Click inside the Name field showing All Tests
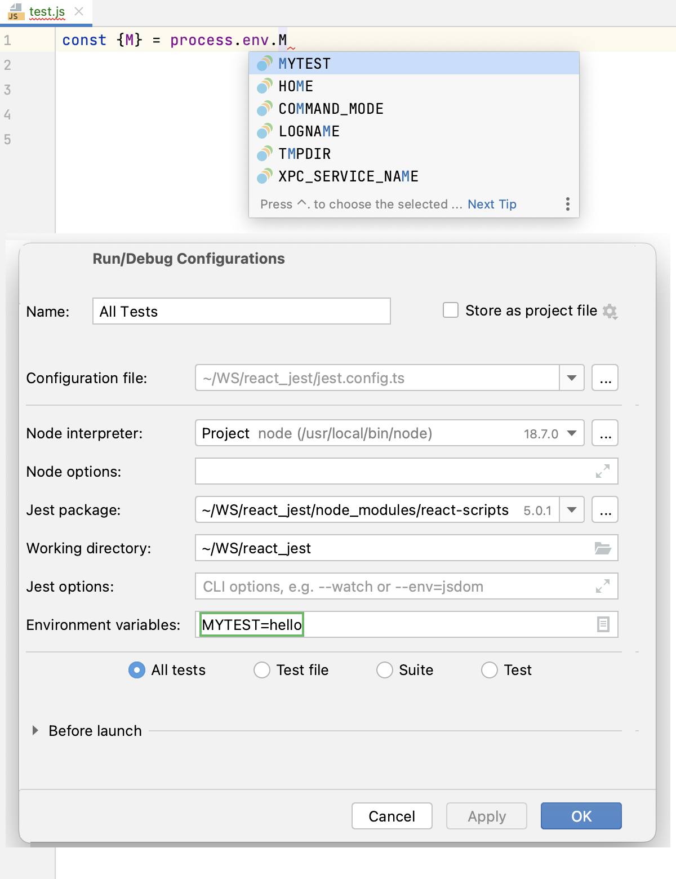 pyautogui.click(x=241, y=311)
